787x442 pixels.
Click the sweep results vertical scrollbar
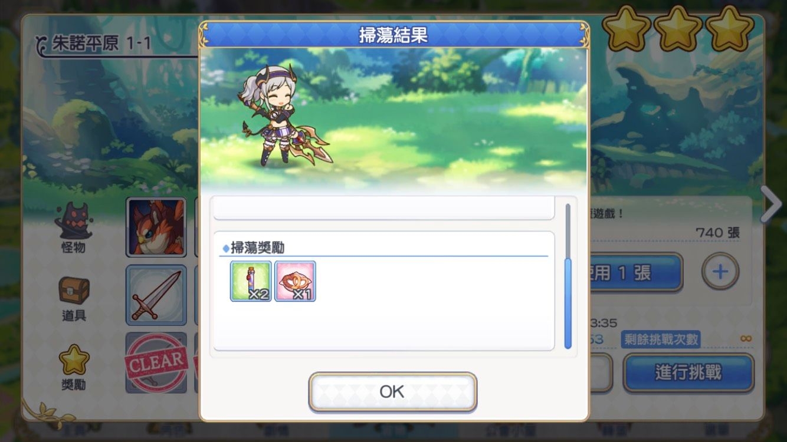568,276
